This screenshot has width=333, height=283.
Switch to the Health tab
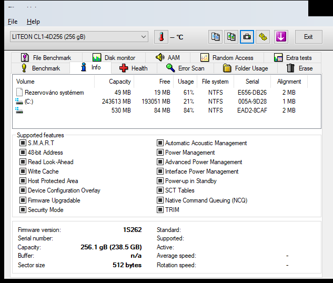(134, 68)
